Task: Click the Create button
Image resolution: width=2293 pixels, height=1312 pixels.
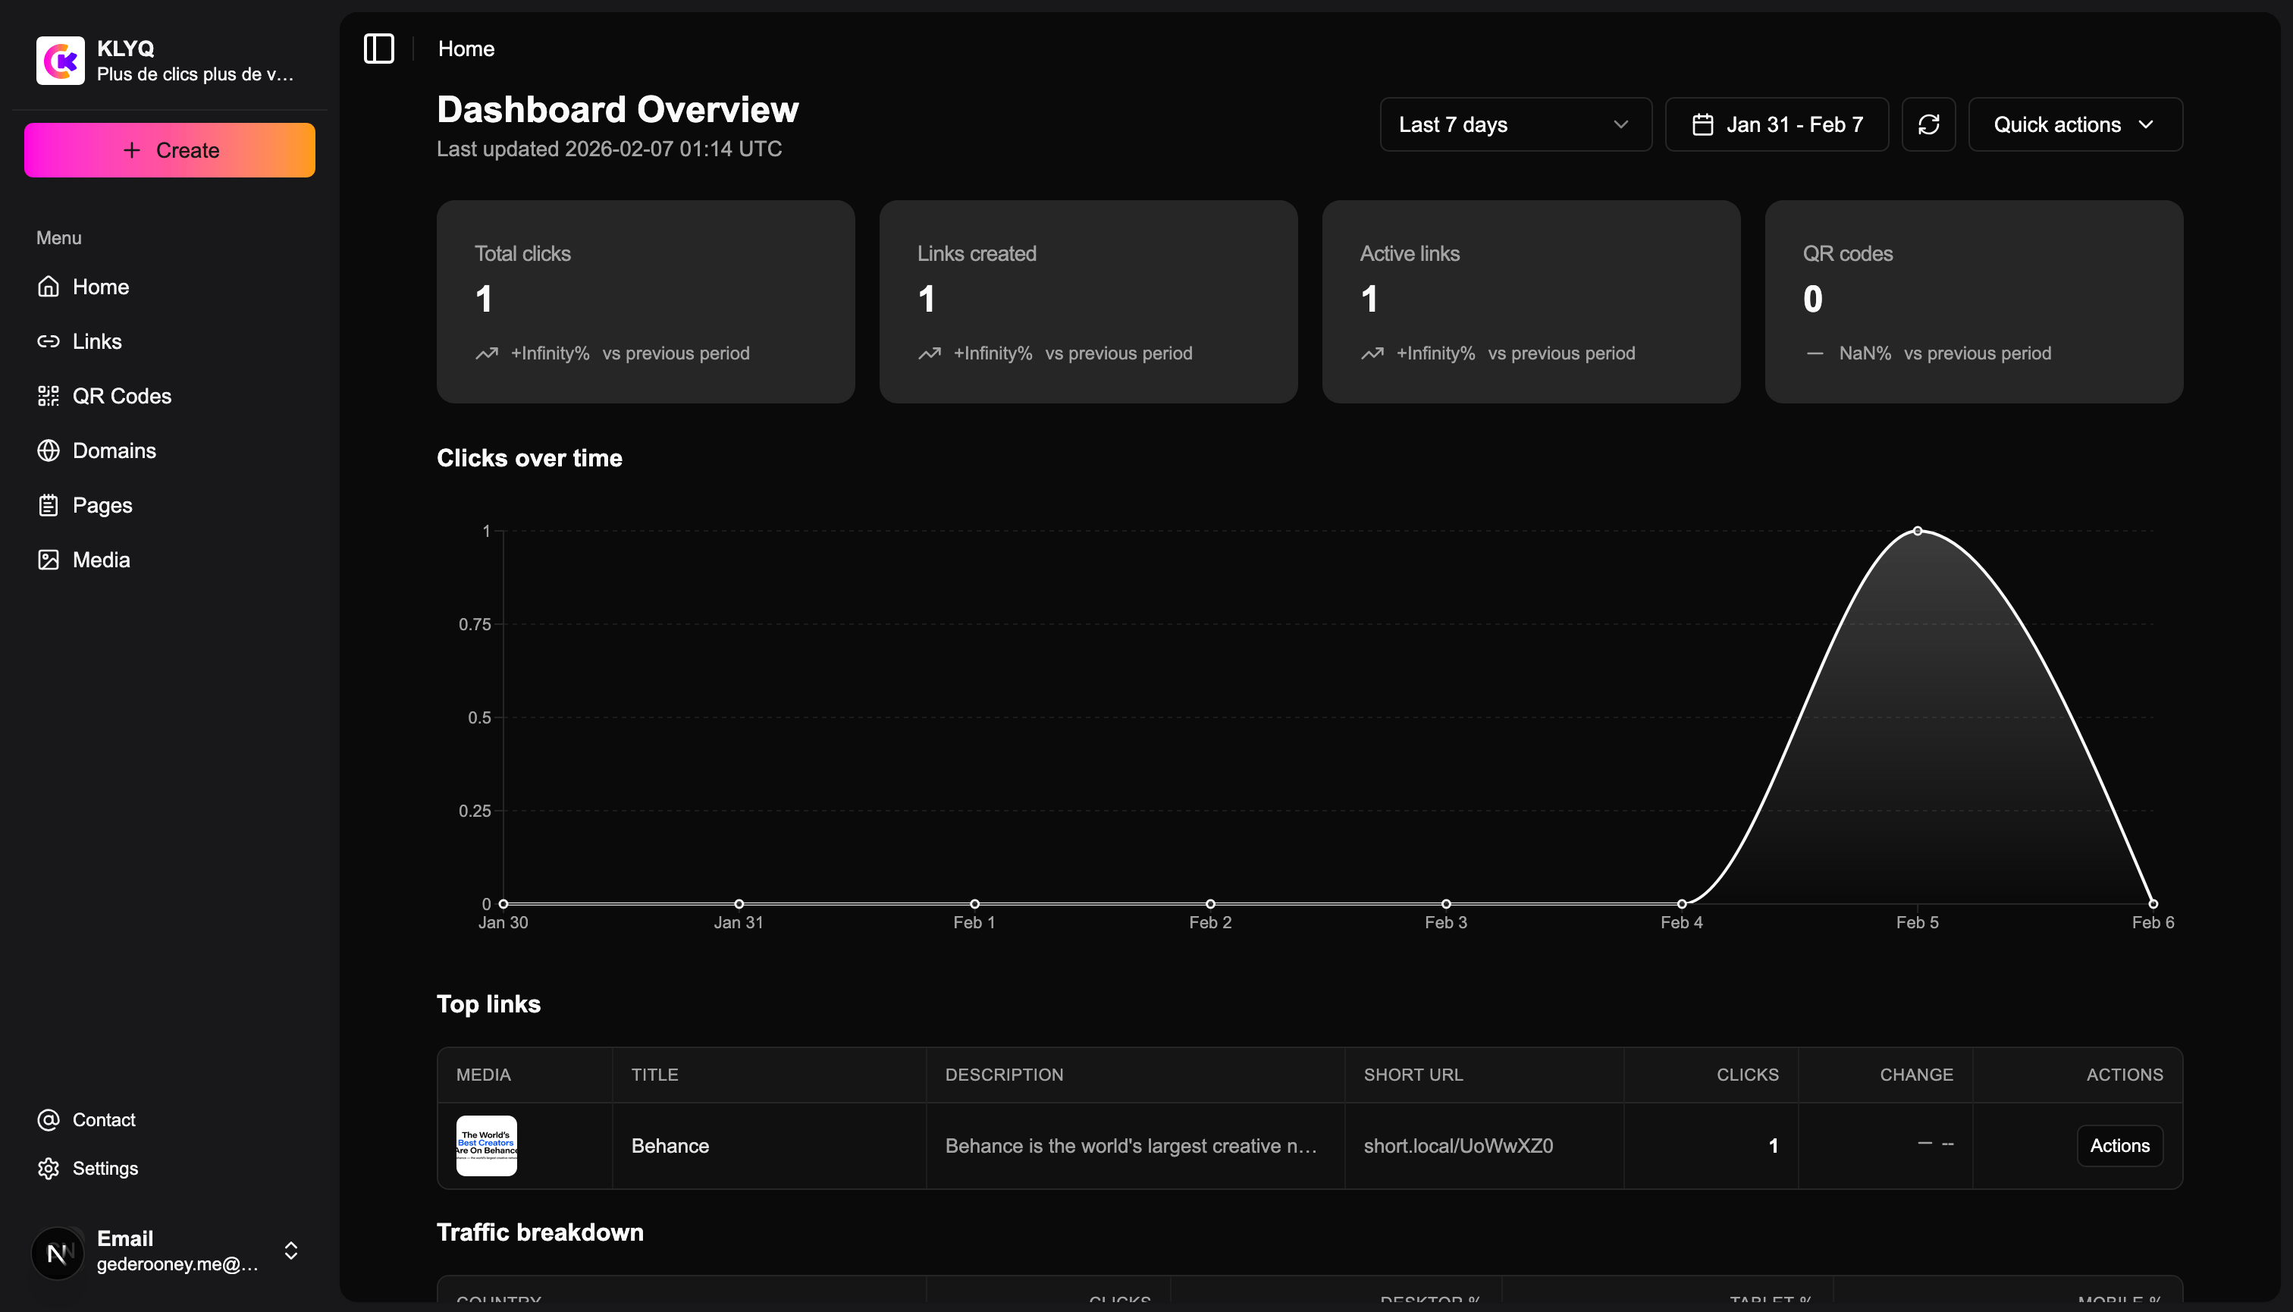Action: (x=169, y=149)
